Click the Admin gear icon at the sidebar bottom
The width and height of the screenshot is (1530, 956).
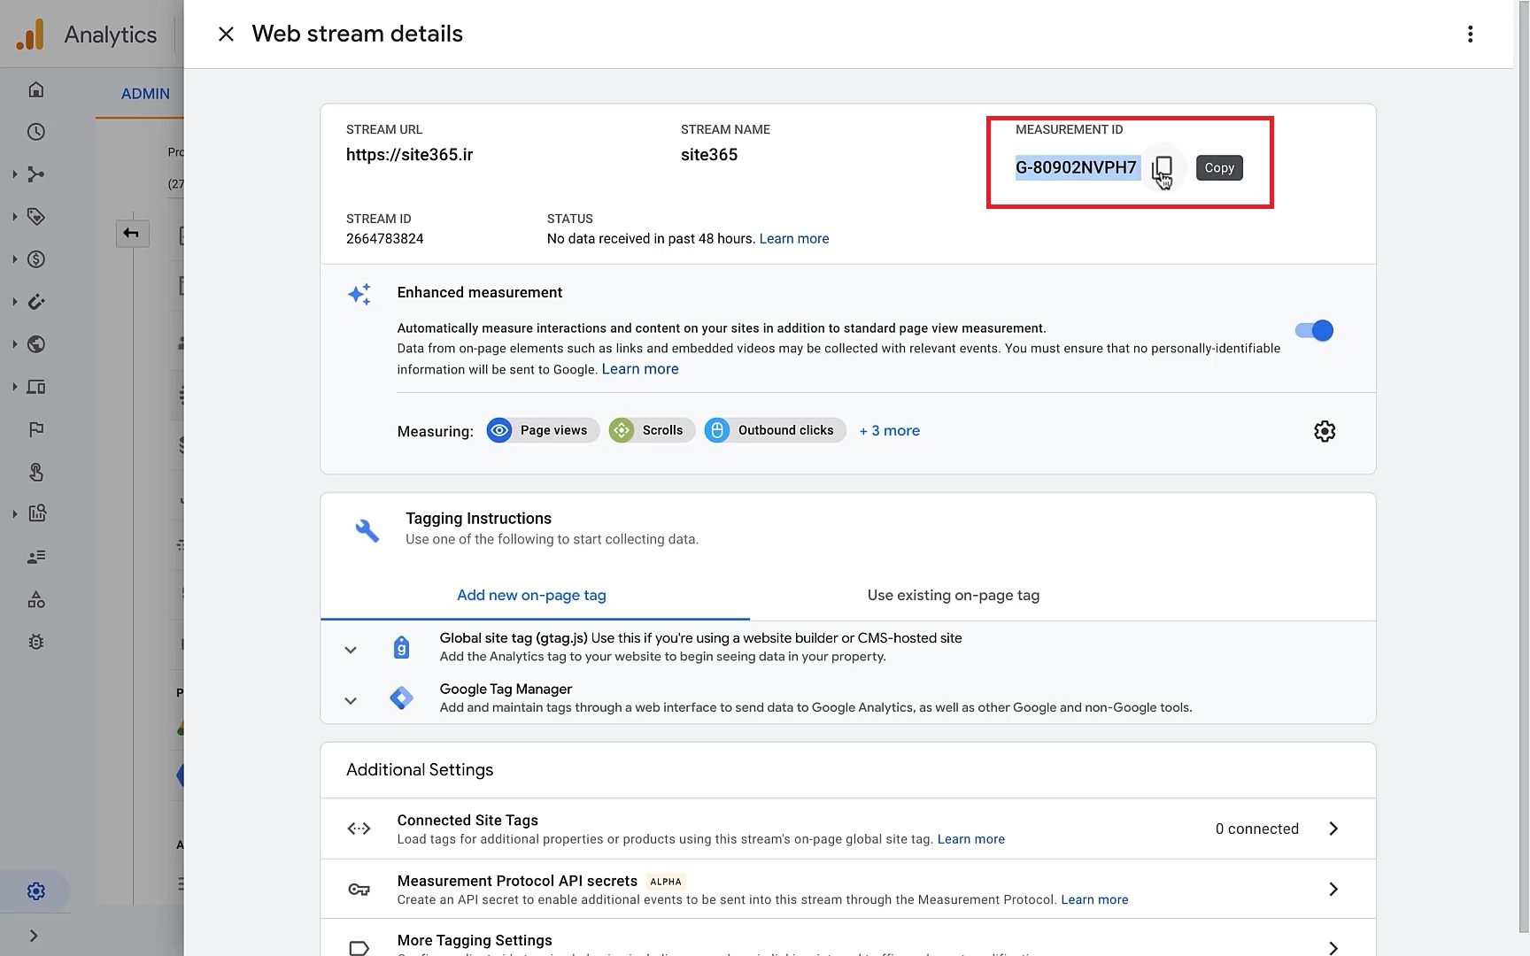pyautogui.click(x=36, y=891)
